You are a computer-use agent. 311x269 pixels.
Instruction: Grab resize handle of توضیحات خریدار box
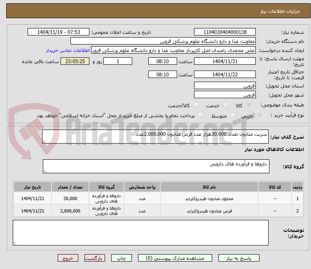(x=15, y=243)
